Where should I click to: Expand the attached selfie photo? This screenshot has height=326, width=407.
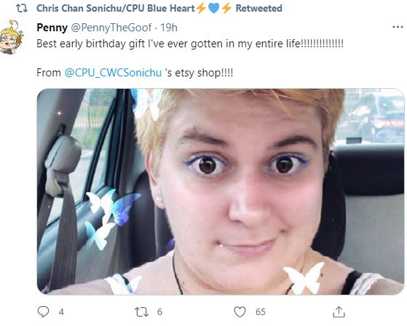pos(221,191)
